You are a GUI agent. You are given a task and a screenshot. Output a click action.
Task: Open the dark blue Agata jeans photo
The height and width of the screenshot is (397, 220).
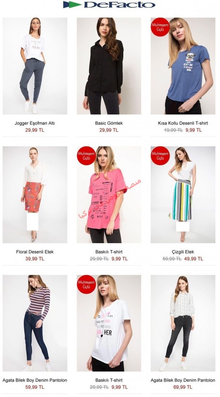click(35, 323)
